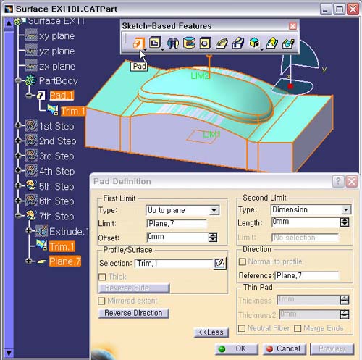Close the Pad Definition dialog
The width and height of the screenshot is (362, 360).
(352, 181)
